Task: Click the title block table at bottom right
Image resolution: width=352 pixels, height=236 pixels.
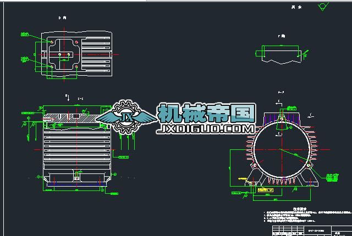Action: pos(312,231)
